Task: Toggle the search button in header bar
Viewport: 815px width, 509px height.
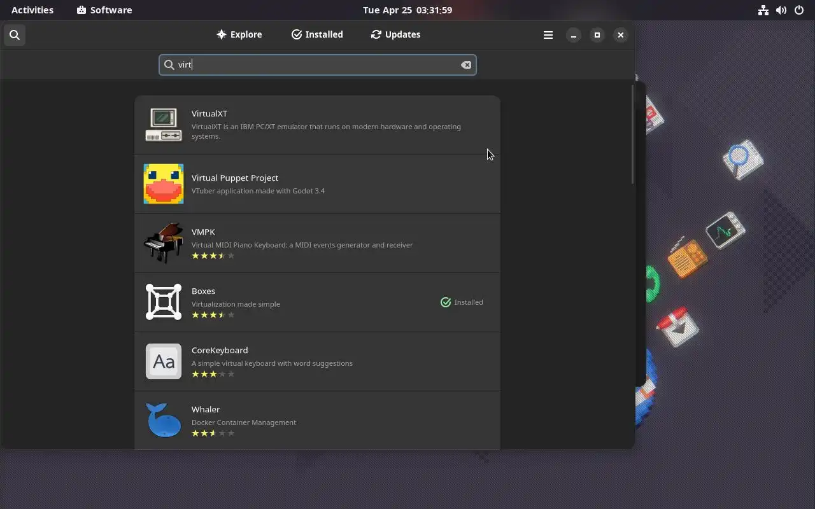Action: pos(15,35)
